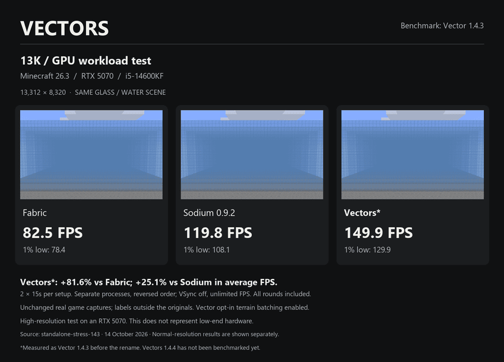Viewport: 504px width, 362px height.
Task: Open the Fabric card's game capture
Action: point(91,154)
